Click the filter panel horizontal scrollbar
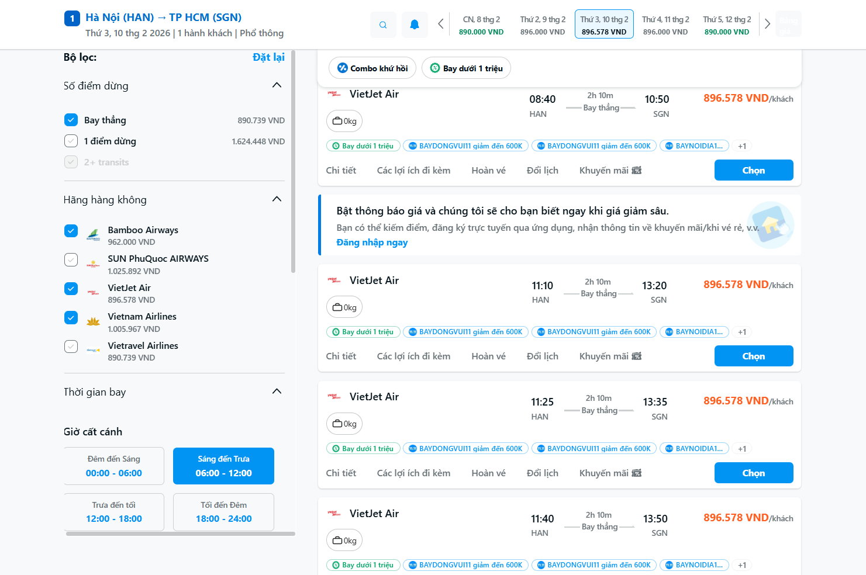Viewport: 866px width, 575px height. tap(180, 534)
